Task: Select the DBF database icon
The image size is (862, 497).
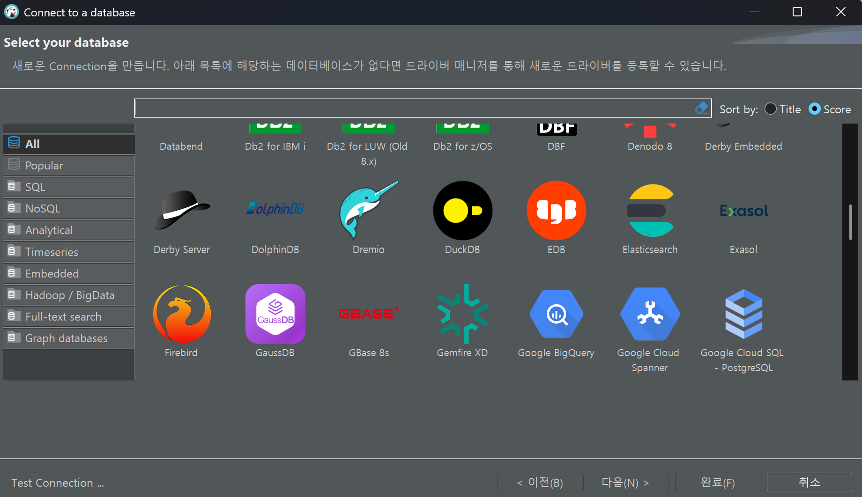Action: (x=557, y=130)
